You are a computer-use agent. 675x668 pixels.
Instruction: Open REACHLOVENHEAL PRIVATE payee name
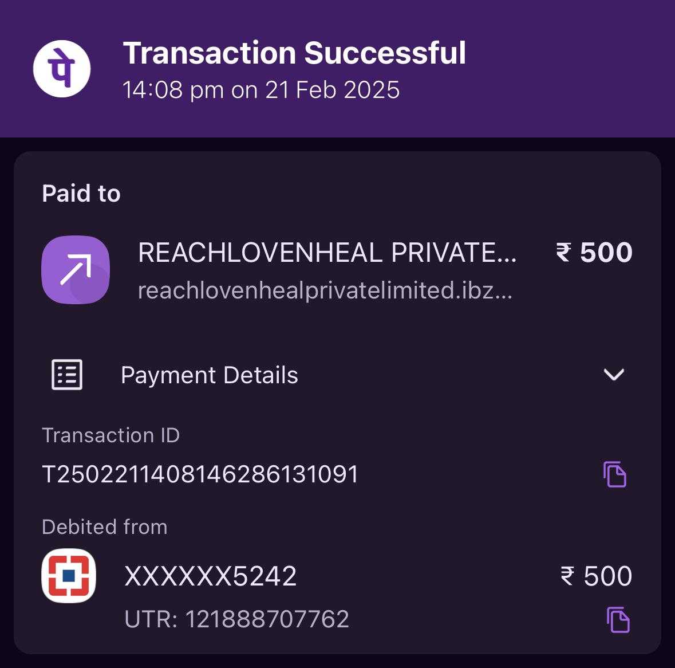[327, 252]
